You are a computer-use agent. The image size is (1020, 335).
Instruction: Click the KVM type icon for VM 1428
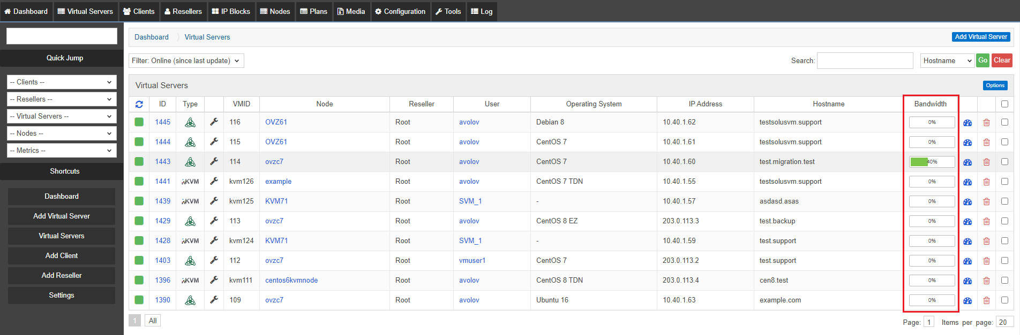(x=190, y=241)
